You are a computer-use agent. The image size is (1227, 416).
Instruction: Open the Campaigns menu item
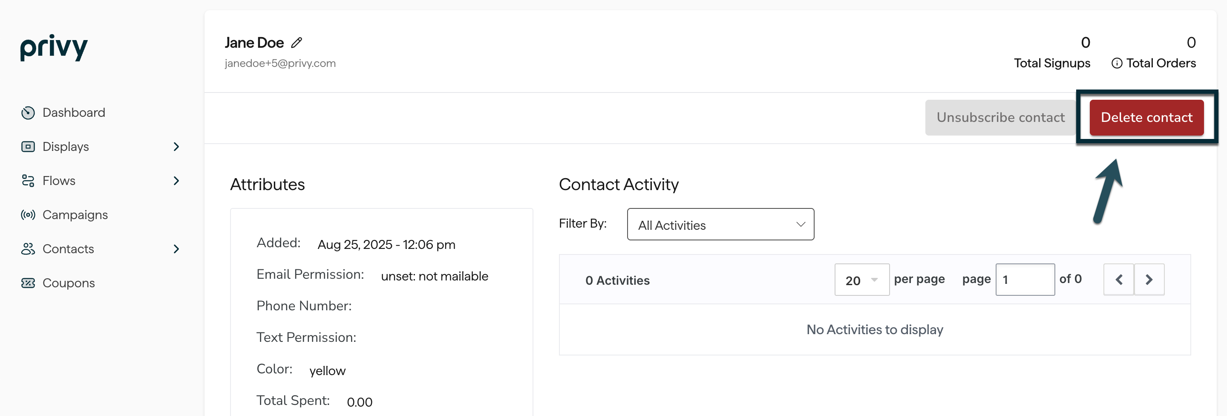75,215
